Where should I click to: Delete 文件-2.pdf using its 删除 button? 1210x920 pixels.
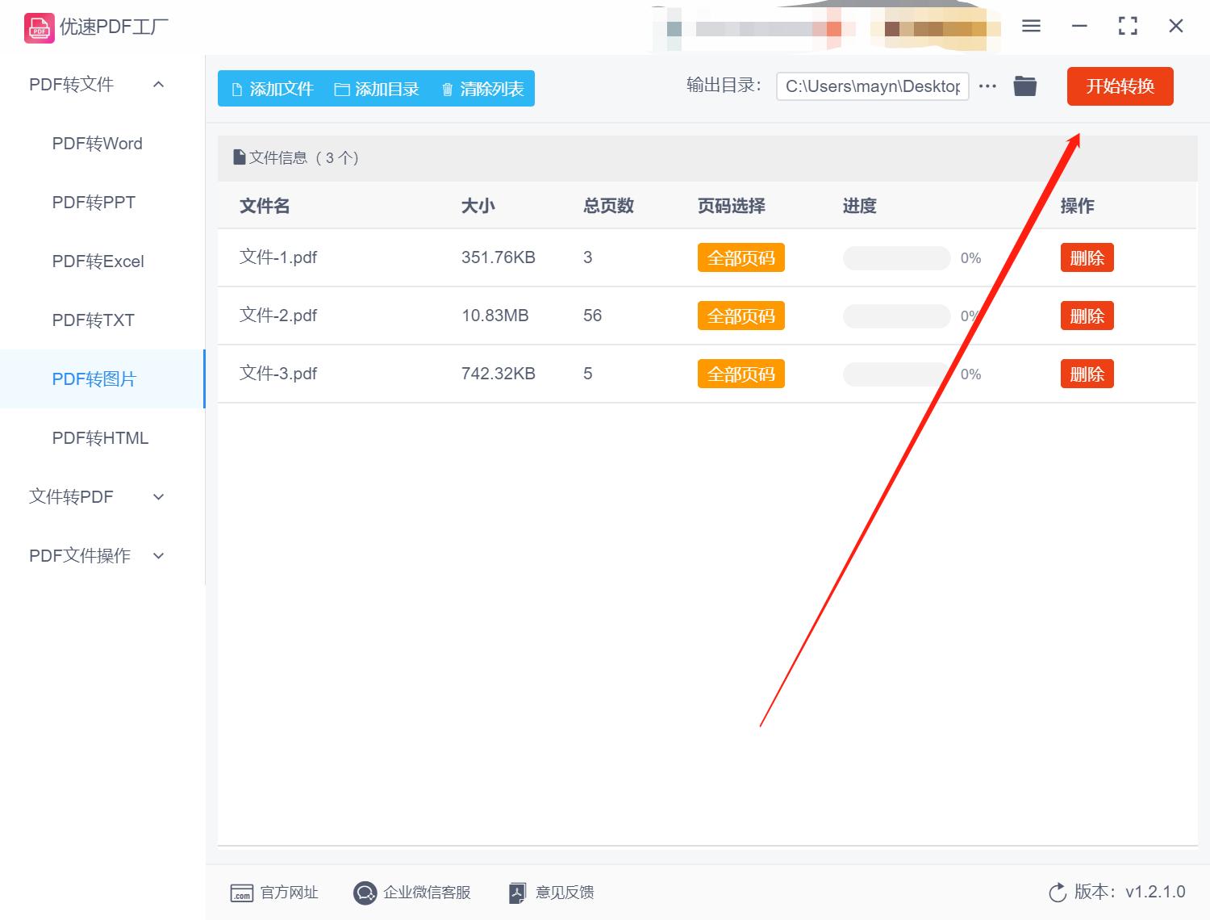point(1087,316)
